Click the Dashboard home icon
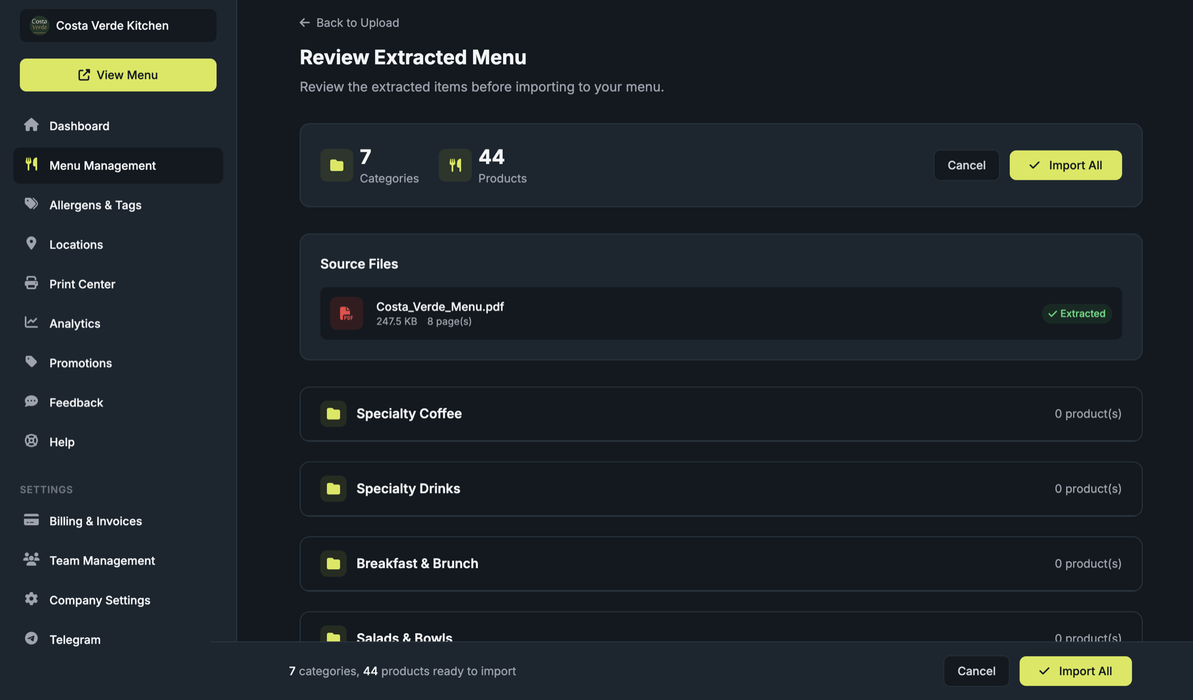This screenshot has width=1193, height=700. click(x=31, y=125)
